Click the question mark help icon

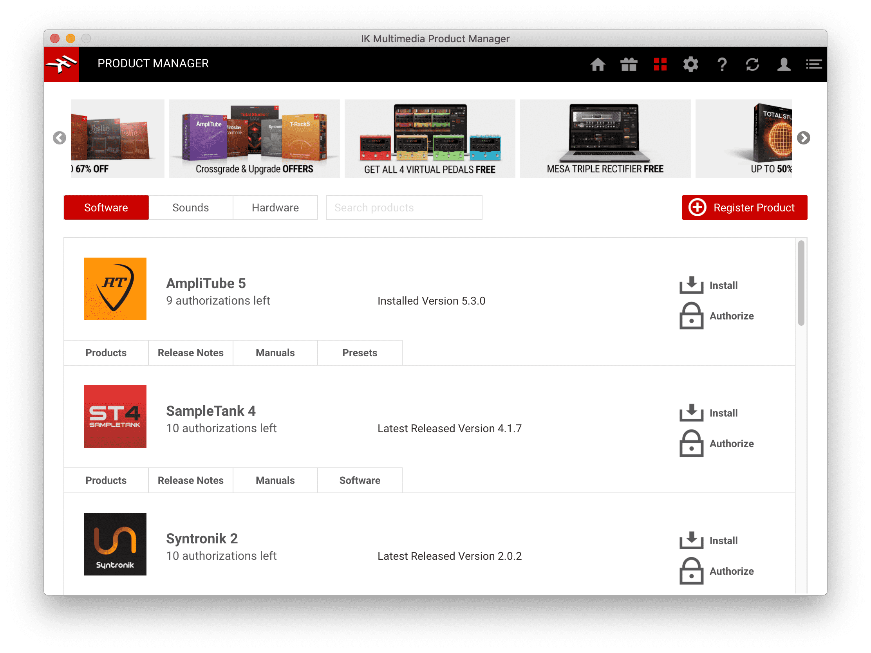721,64
